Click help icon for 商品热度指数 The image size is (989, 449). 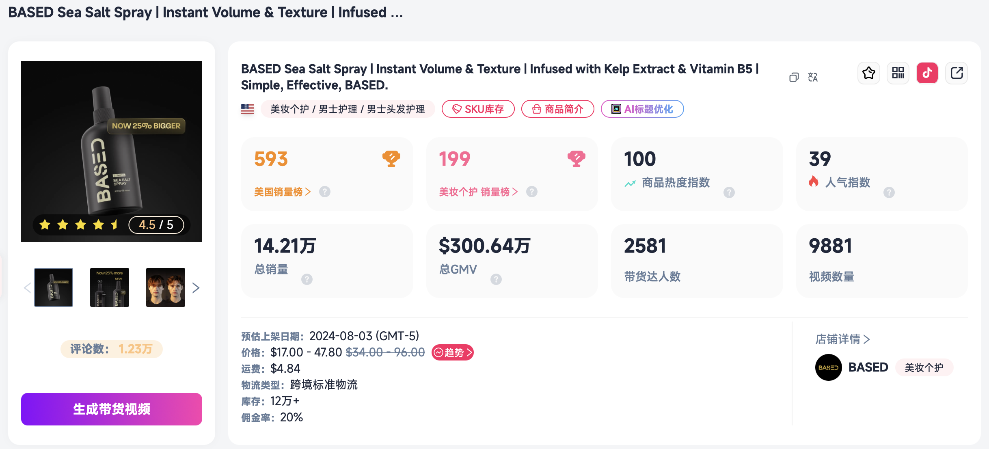[729, 192]
